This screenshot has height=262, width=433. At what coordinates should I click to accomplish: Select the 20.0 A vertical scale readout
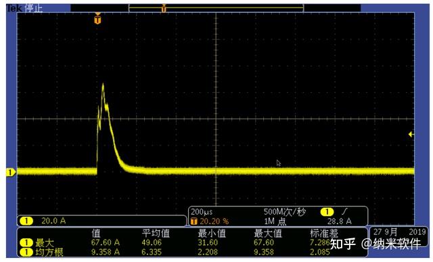tap(53, 221)
